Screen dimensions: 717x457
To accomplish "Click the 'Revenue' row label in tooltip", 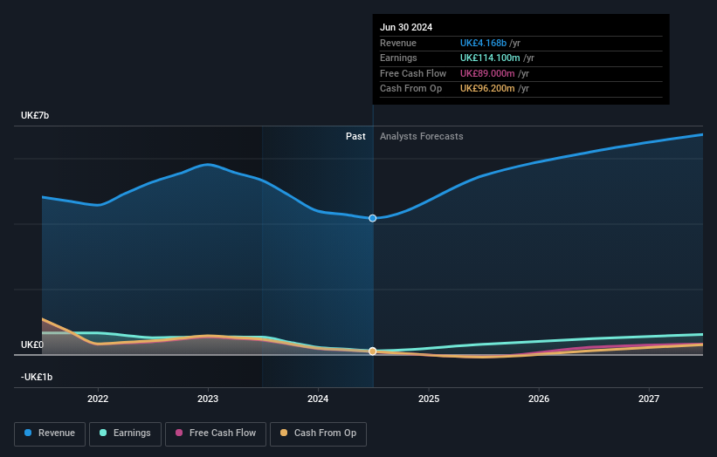I will [398, 43].
